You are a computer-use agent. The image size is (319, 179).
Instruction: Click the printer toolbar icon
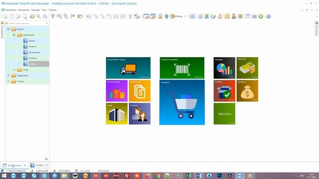(254, 16)
